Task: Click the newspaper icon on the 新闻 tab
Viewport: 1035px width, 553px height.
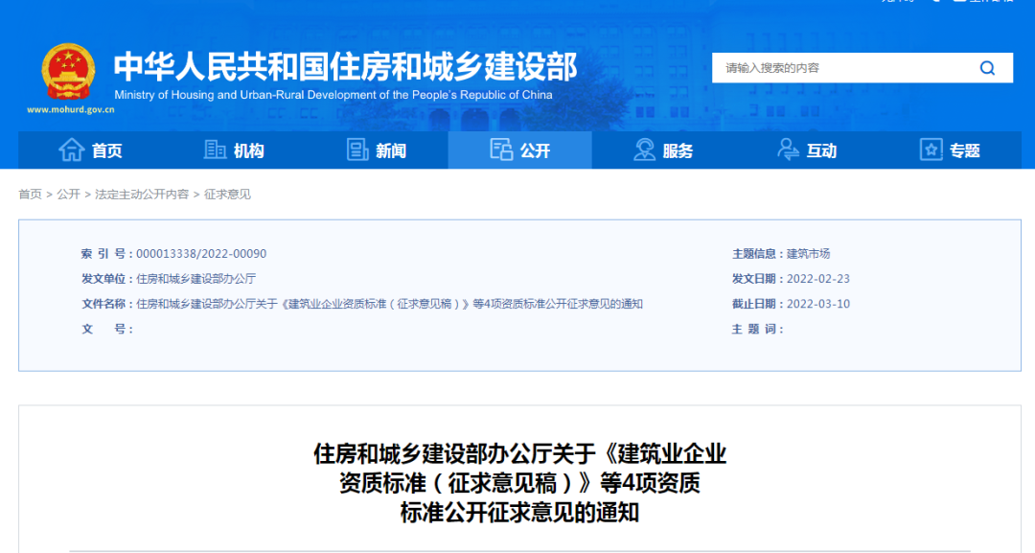Action: click(x=358, y=150)
